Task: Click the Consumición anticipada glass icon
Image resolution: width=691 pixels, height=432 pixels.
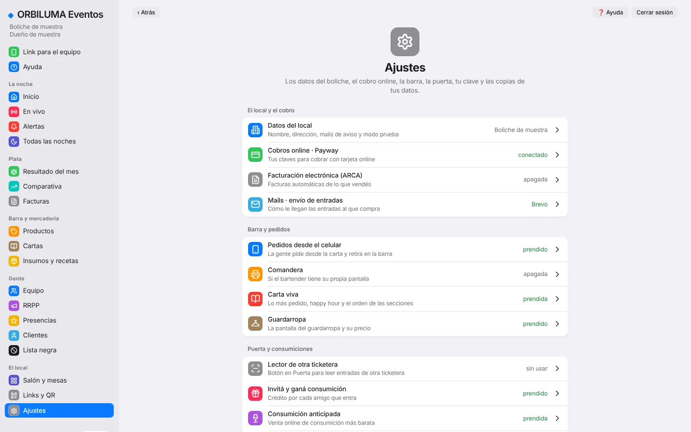Action: click(x=255, y=418)
